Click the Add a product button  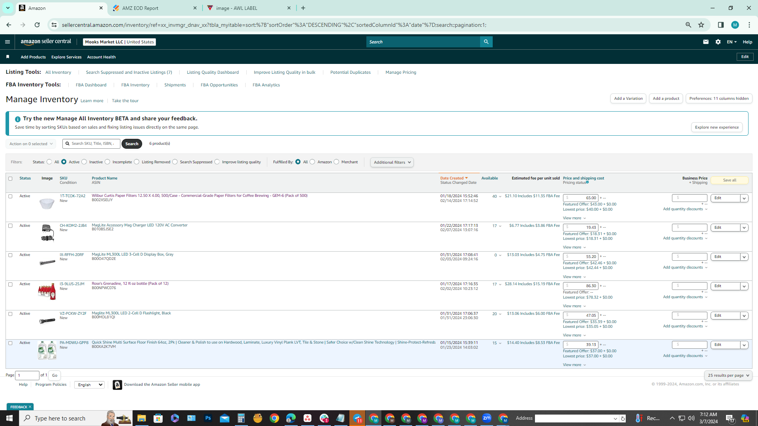(666, 99)
